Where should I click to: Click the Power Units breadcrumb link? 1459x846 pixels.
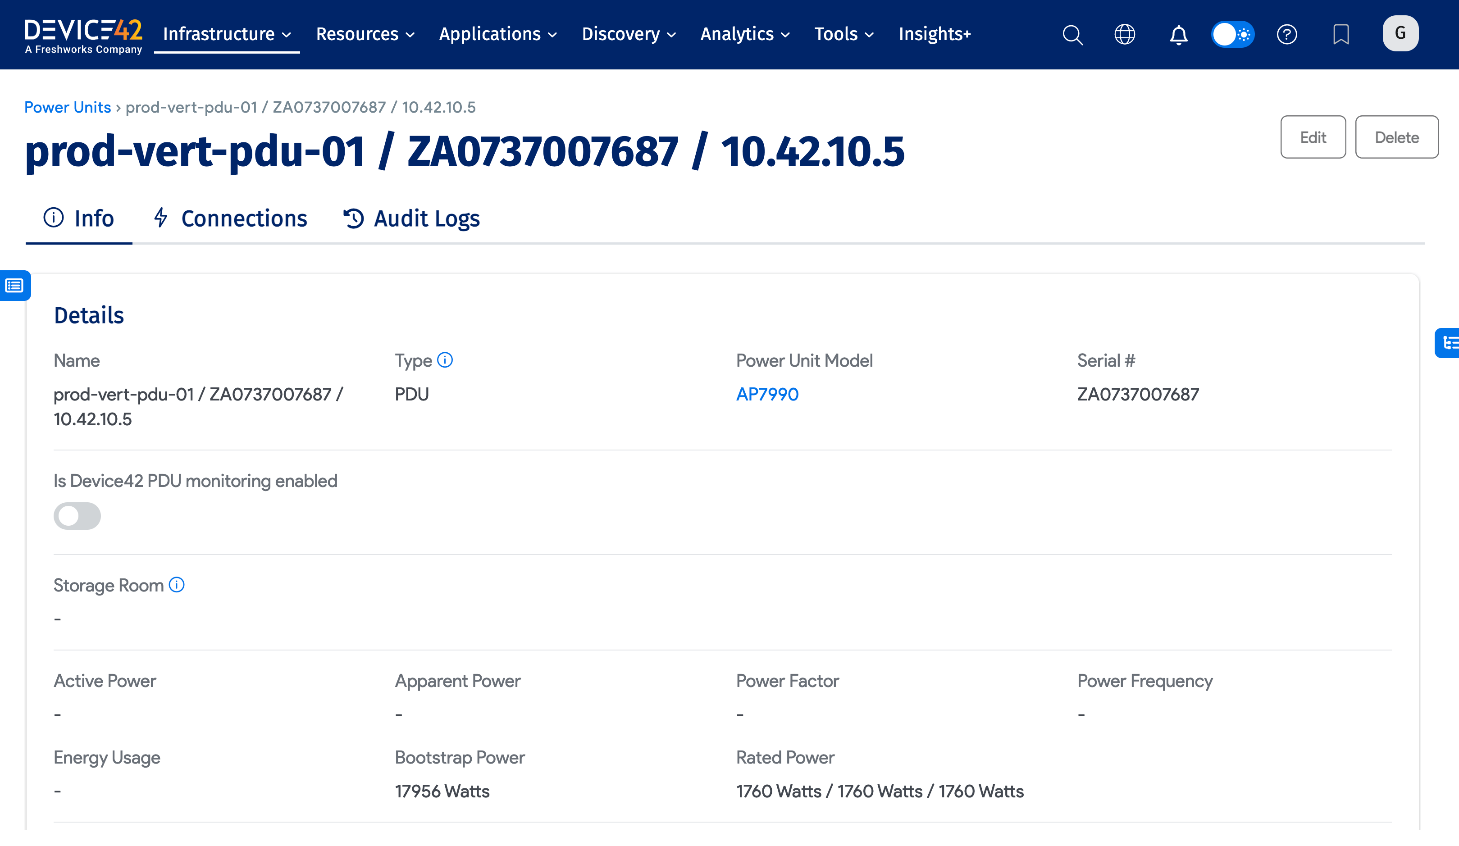(x=67, y=107)
